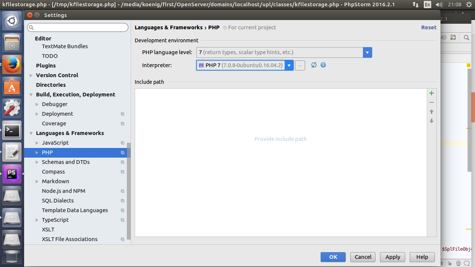
Task: Click the Languages & Frameworks breadcrumb
Action: [168, 27]
